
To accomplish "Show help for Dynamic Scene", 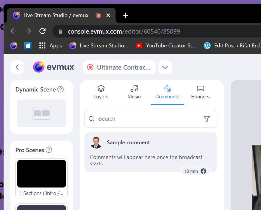I will click(x=60, y=89).
